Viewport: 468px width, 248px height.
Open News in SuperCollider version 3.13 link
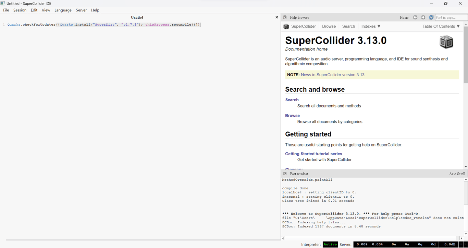[x=333, y=75]
